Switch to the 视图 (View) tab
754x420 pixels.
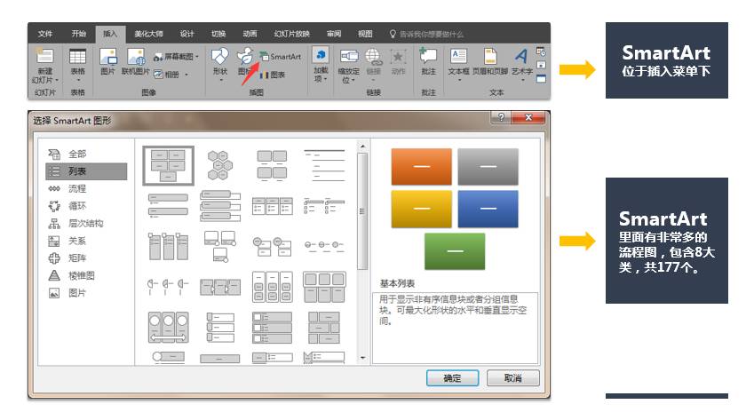(x=365, y=34)
